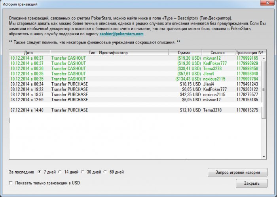Viewport: 277px width, 197px height.
Task: Click the $12,10 USD amount
Action: pyautogui.click(x=190, y=110)
